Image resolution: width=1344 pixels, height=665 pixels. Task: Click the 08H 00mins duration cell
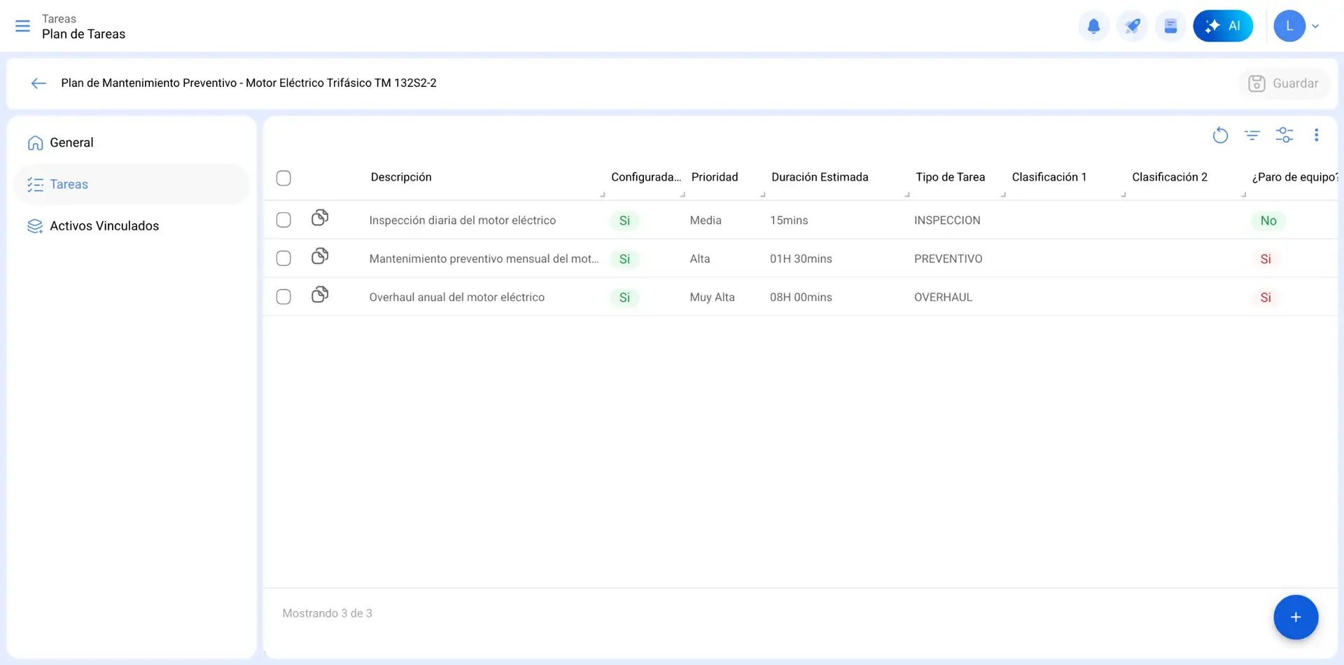pos(801,297)
